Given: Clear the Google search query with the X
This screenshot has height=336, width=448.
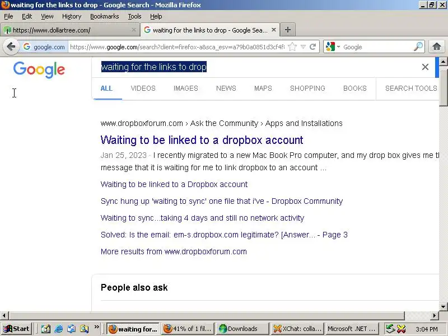Looking at the screenshot, I should (425, 67).
